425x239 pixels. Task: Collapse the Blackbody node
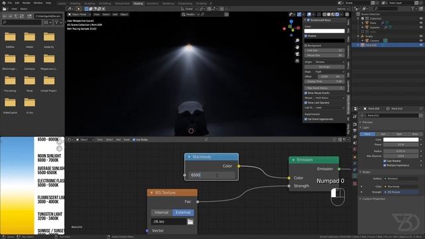pyautogui.click(x=189, y=157)
